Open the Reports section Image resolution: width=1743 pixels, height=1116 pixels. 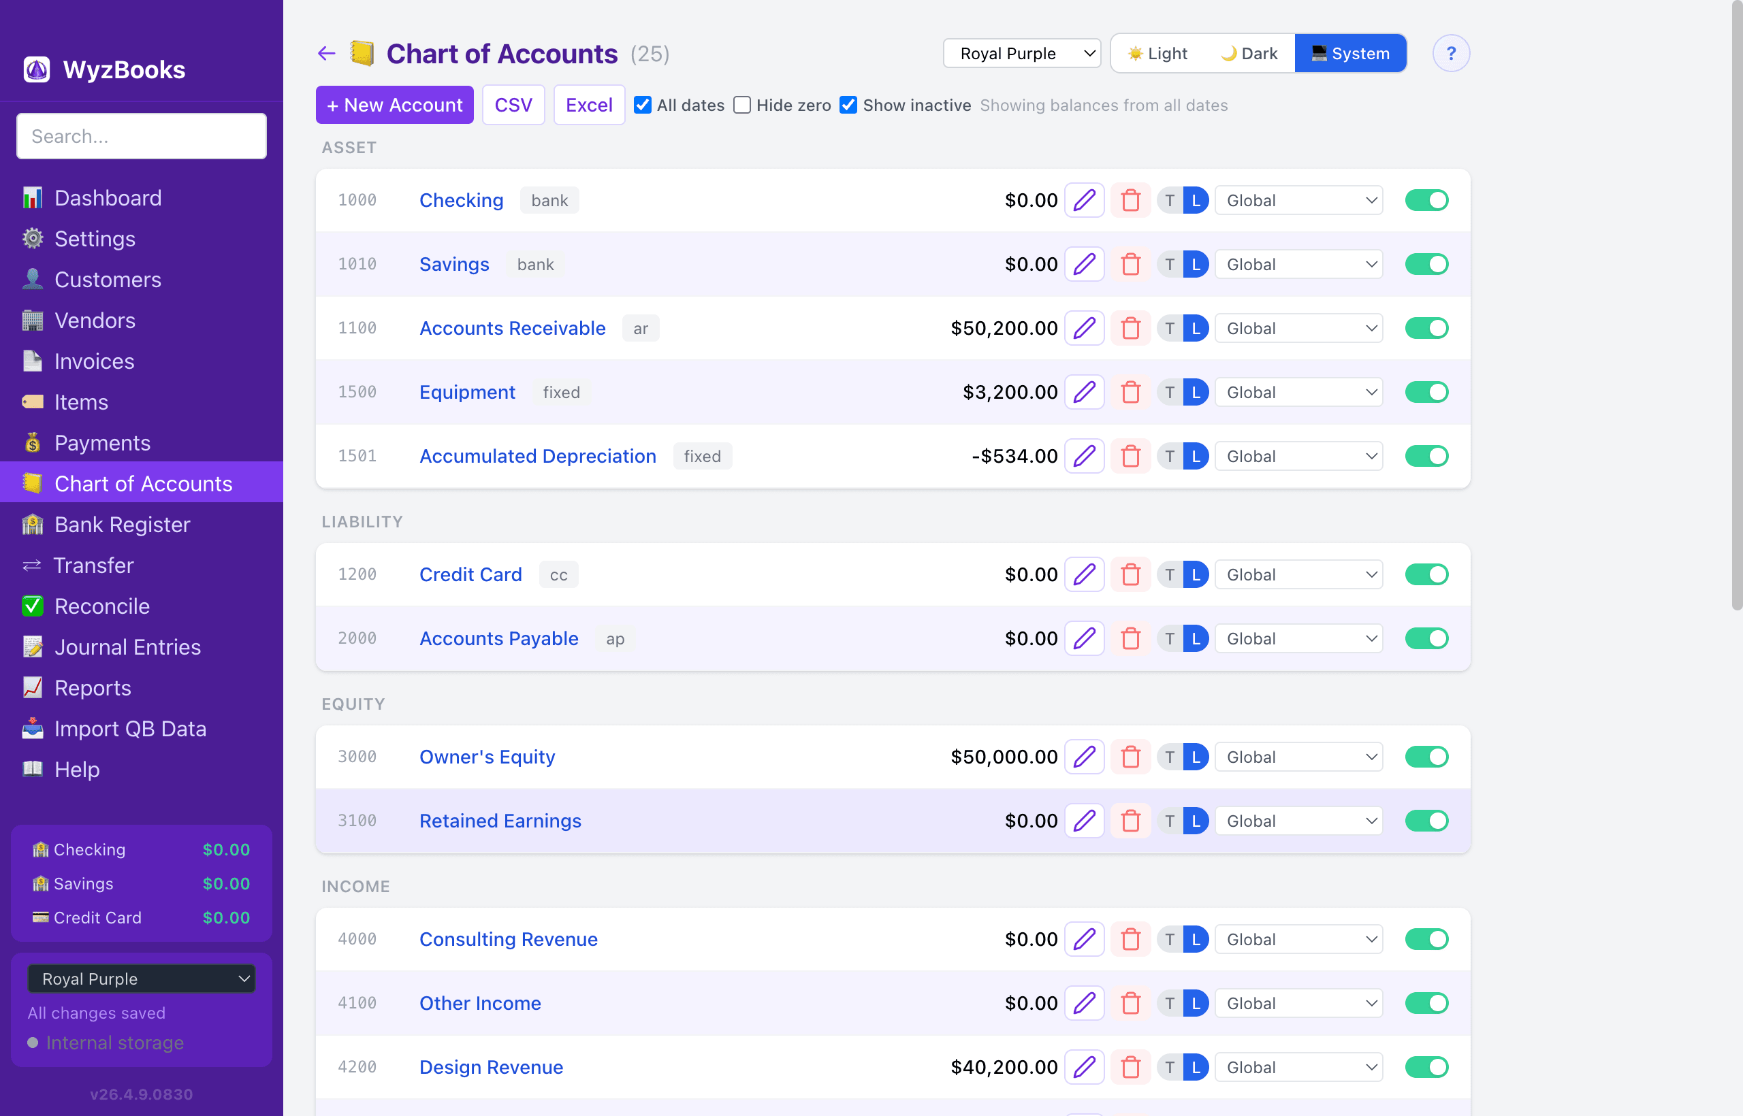pyautogui.click(x=93, y=688)
